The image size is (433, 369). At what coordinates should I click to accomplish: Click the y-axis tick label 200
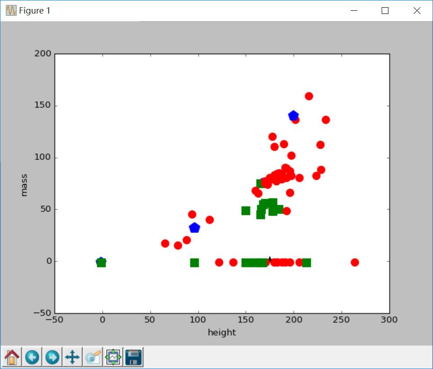43,53
